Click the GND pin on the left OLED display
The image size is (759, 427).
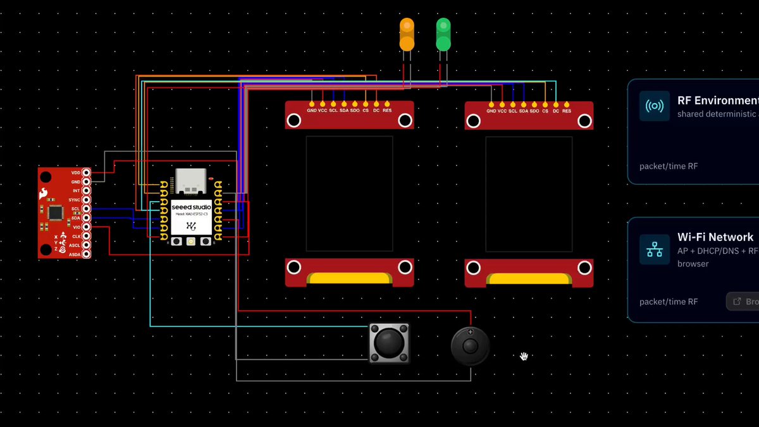(311, 103)
